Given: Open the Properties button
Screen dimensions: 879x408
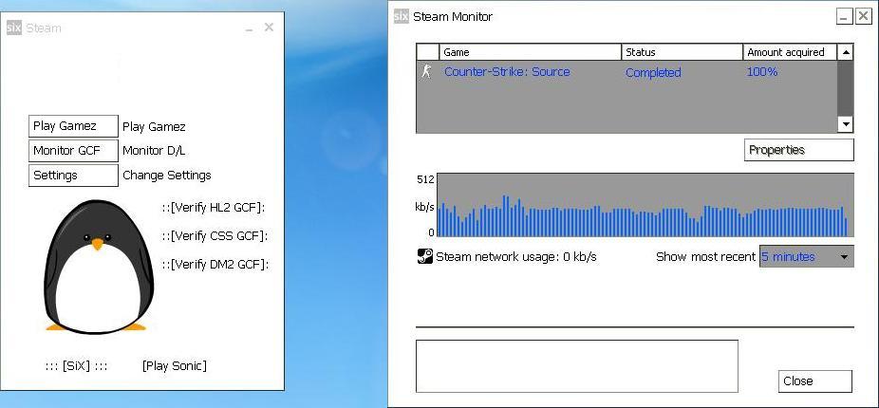Looking at the screenshot, I should click(x=799, y=150).
